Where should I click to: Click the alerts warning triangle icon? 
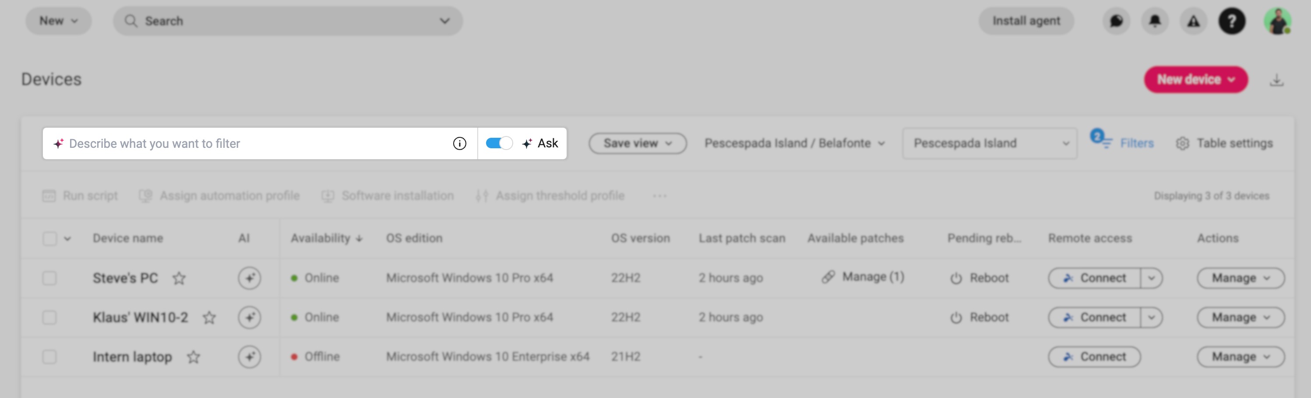(x=1193, y=21)
